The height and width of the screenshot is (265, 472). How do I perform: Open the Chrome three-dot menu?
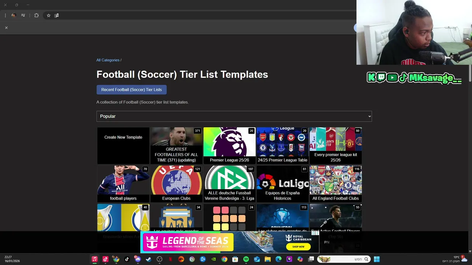tap(5, 15)
